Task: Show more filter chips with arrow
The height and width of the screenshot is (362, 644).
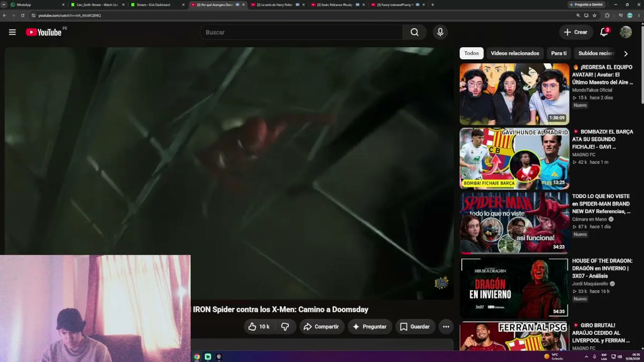Action: 626,53
